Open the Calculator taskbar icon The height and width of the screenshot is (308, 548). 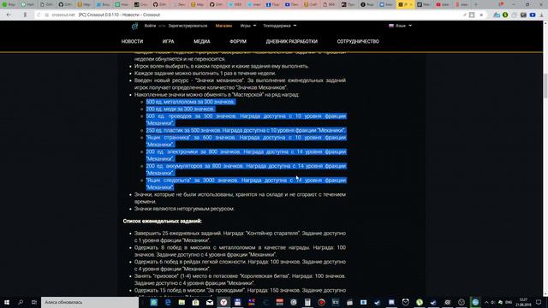(307, 302)
